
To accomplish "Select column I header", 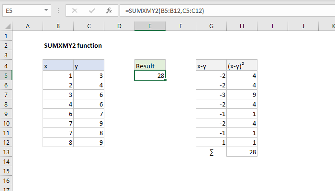I will pos(272,26).
